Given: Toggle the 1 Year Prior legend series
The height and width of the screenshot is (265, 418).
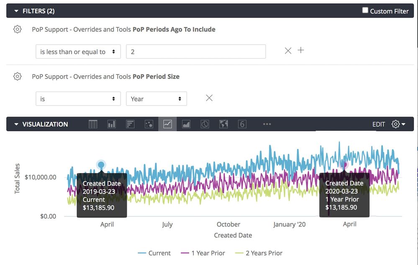Looking at the screenshot, I should point(203,253).
